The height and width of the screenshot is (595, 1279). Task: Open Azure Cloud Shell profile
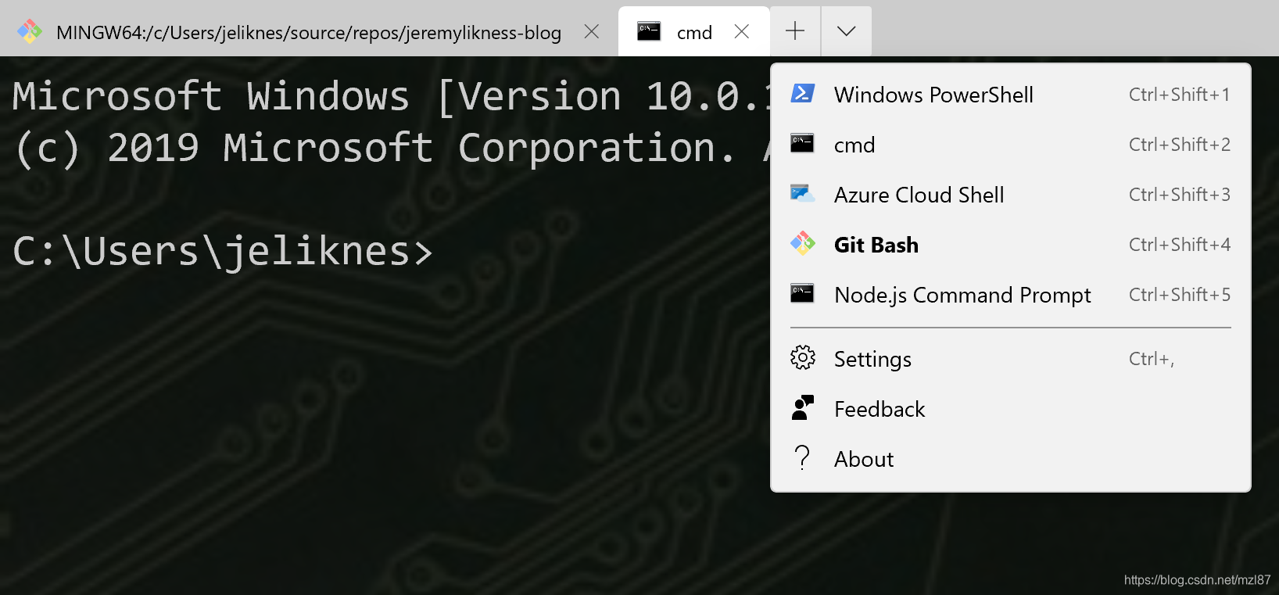tap(1011, 195)
